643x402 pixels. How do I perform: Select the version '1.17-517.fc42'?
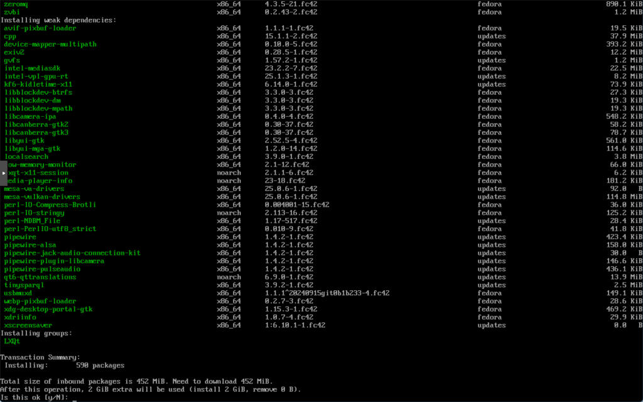point(291,220)
